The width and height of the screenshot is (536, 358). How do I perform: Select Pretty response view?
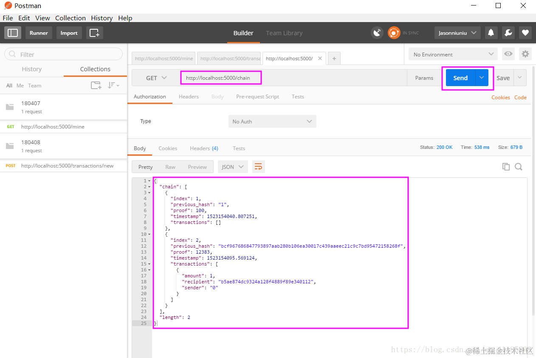tap(145, 167)
